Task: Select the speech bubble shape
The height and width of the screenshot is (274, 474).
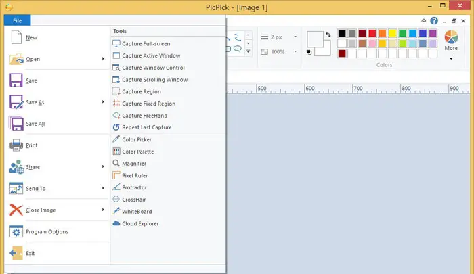Action: 238,49
